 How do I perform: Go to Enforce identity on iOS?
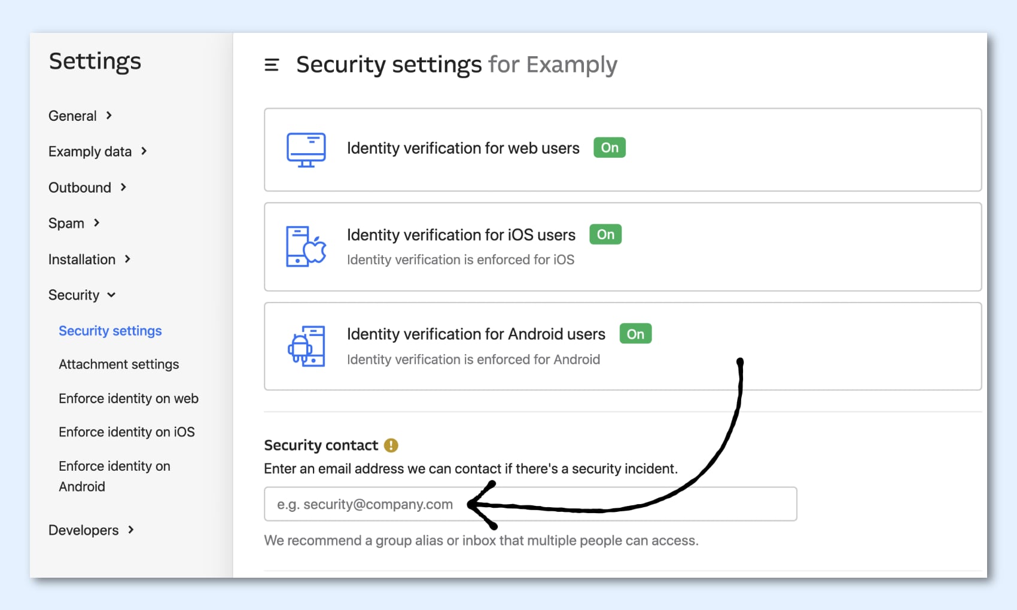tap(126, 432)
